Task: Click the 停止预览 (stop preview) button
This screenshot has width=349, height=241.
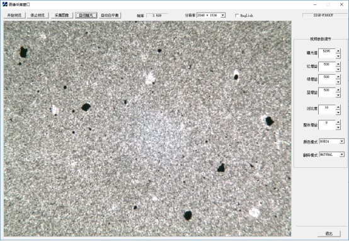Action: point(38,15)
